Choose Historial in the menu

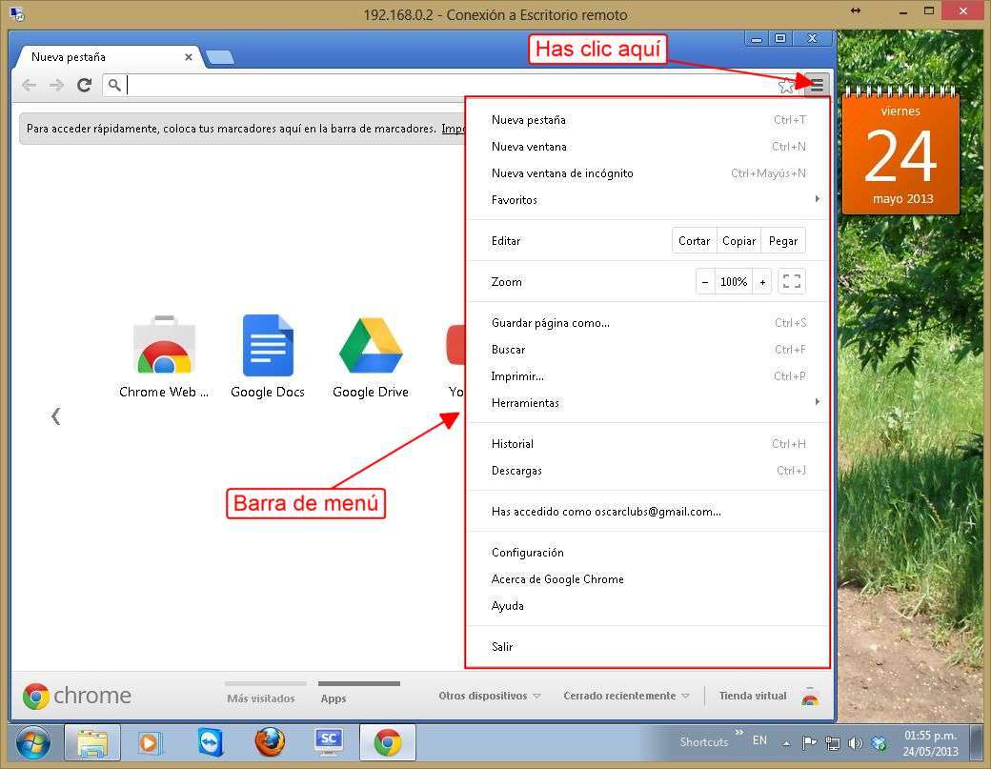[x=513, y=444]
